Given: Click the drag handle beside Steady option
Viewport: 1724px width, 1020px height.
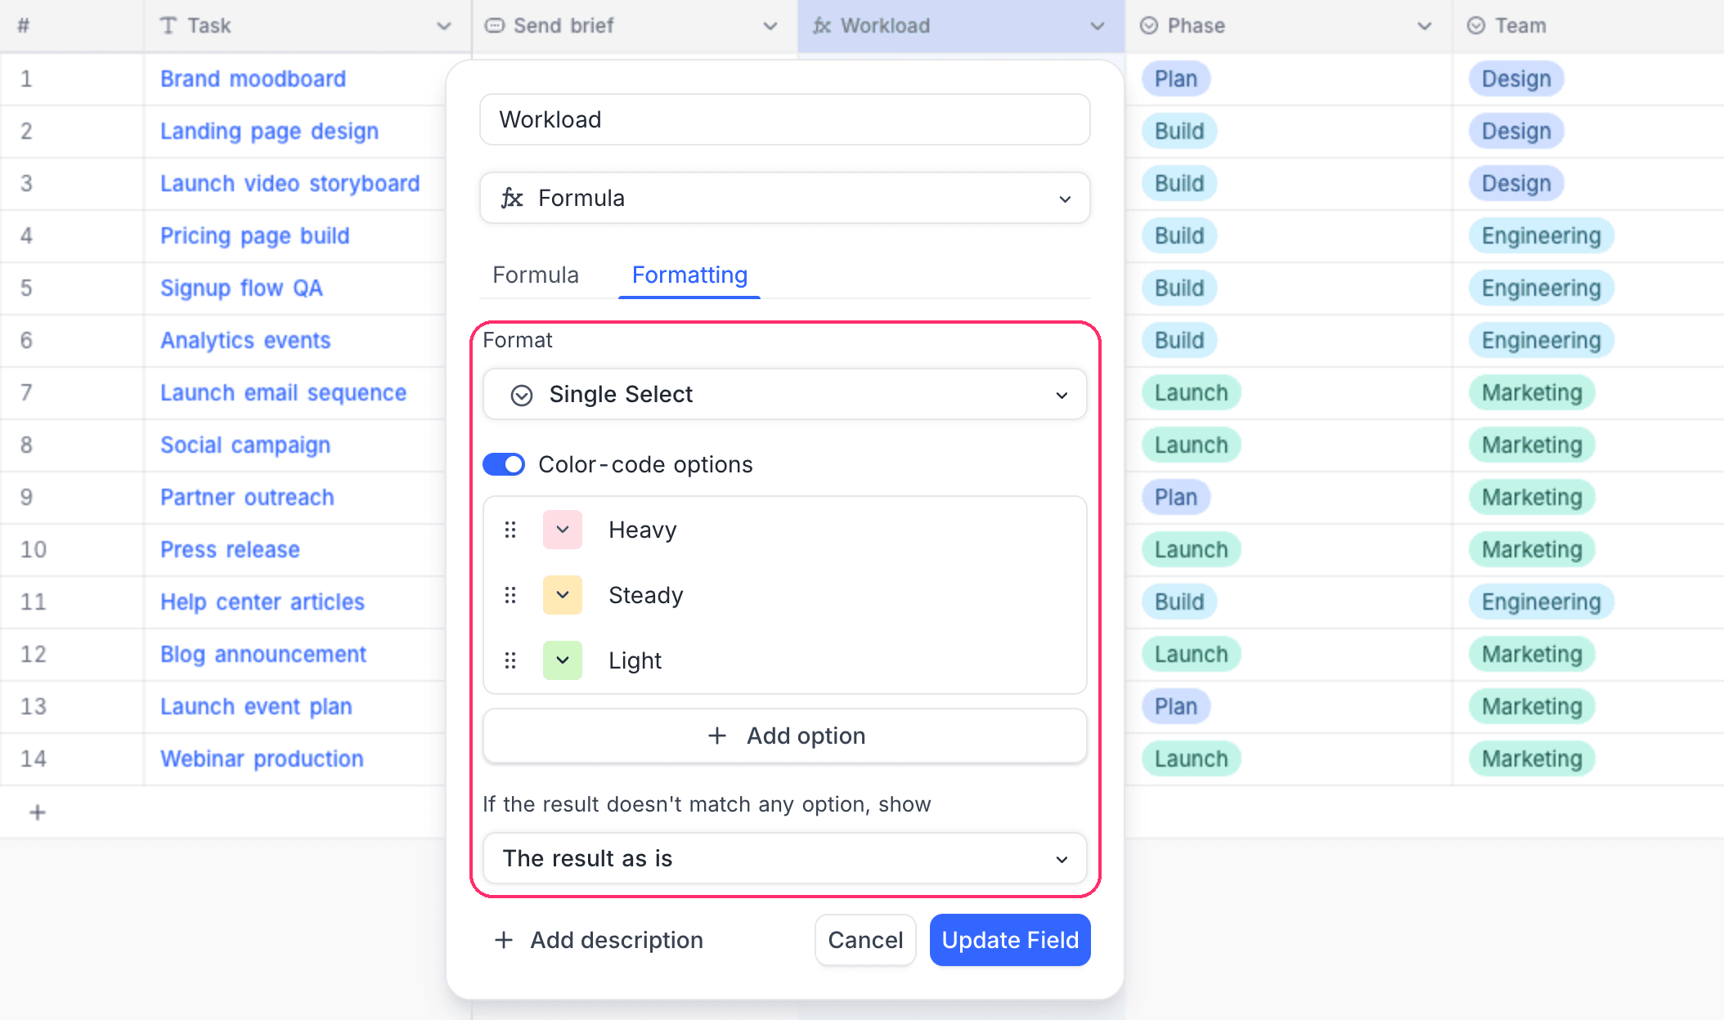Looking at the screenshot, I should coord(510,595).
